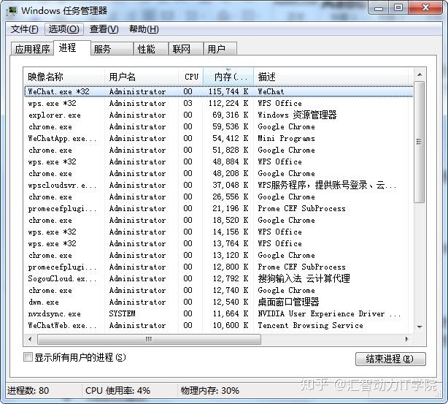Viewport: 448px width, 404px height.
Task: Select the wpscloudsvr.e... process row
Action: coord(219,185)
